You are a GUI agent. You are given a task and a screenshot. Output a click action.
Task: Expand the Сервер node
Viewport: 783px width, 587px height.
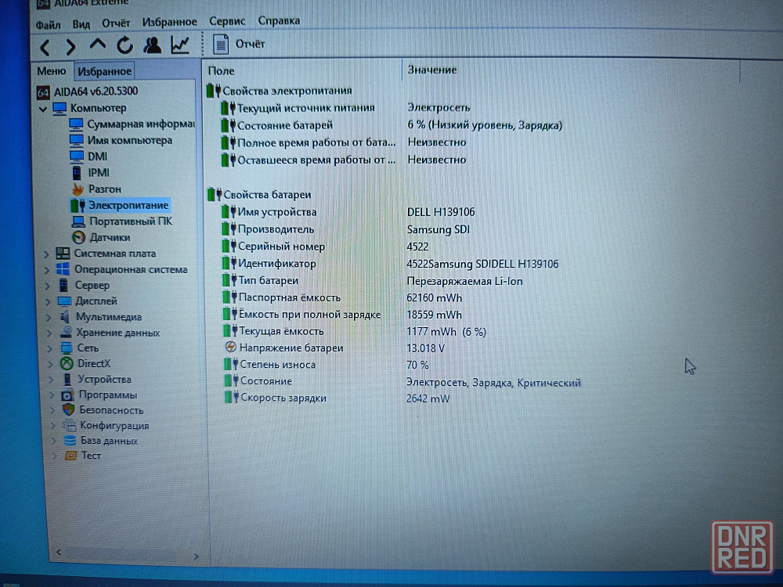click(x=48, y=286)
